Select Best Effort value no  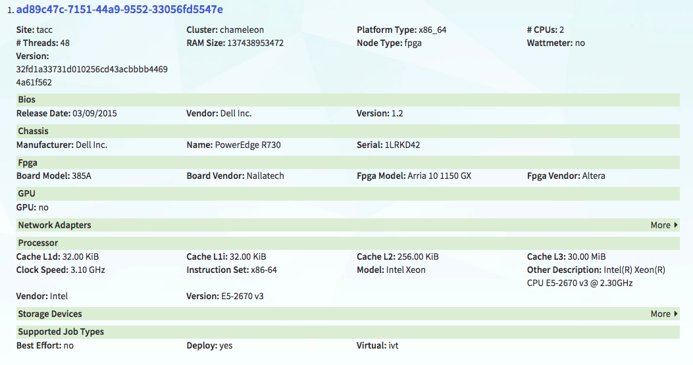click(68, 345)
